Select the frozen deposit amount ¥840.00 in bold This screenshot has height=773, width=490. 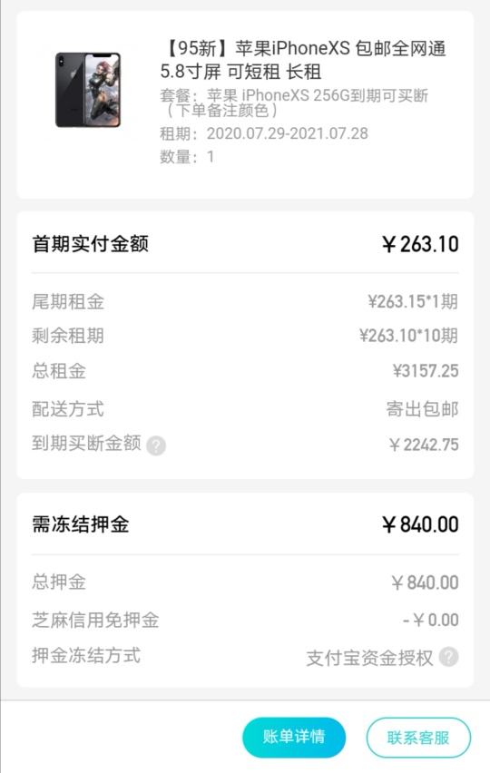point(420,524)
